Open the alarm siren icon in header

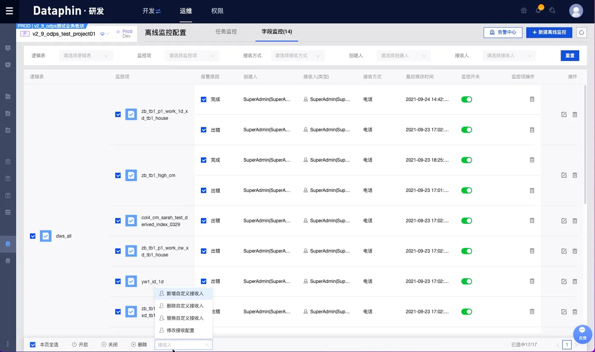click(x=524, y=11)
